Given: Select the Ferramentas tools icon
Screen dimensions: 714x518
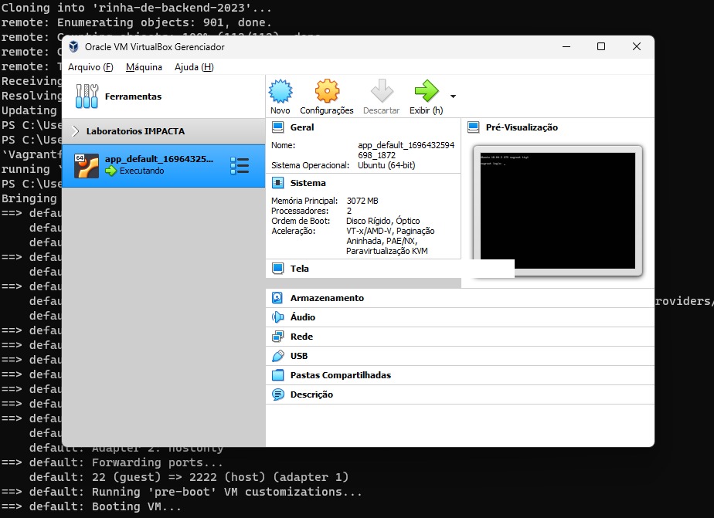Looking at the screenshot, I should [87, 96].
